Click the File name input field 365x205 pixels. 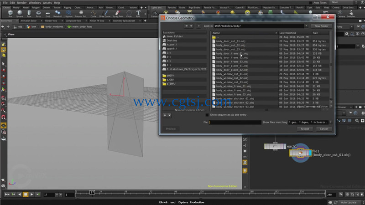click(x=235, y=122)
